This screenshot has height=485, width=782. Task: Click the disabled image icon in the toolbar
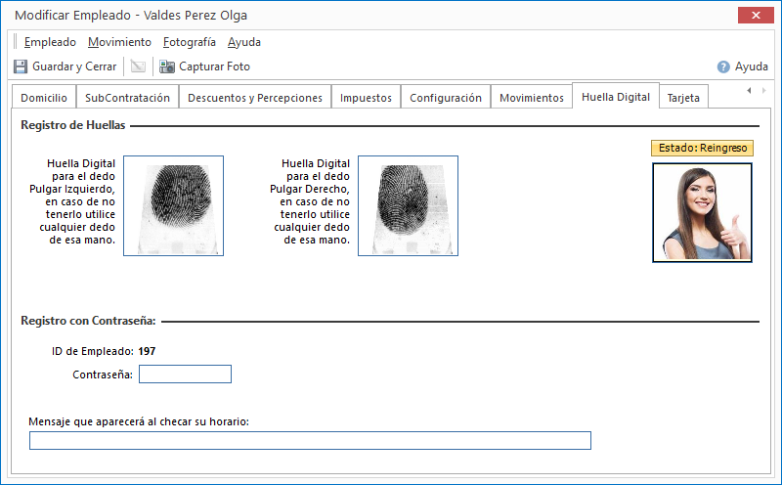138,66
